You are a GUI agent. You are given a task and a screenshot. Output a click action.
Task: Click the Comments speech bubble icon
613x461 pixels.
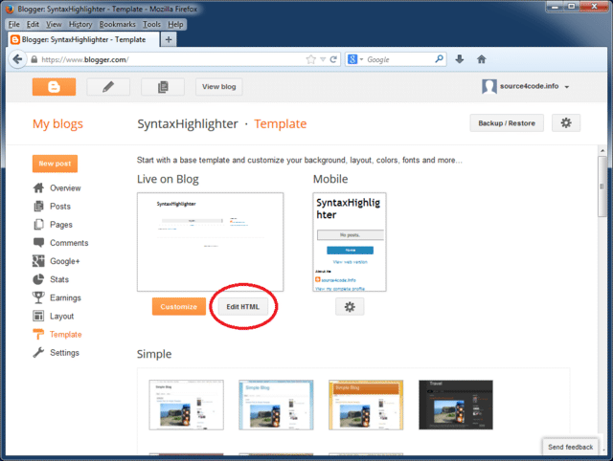(x=38, y=243)
